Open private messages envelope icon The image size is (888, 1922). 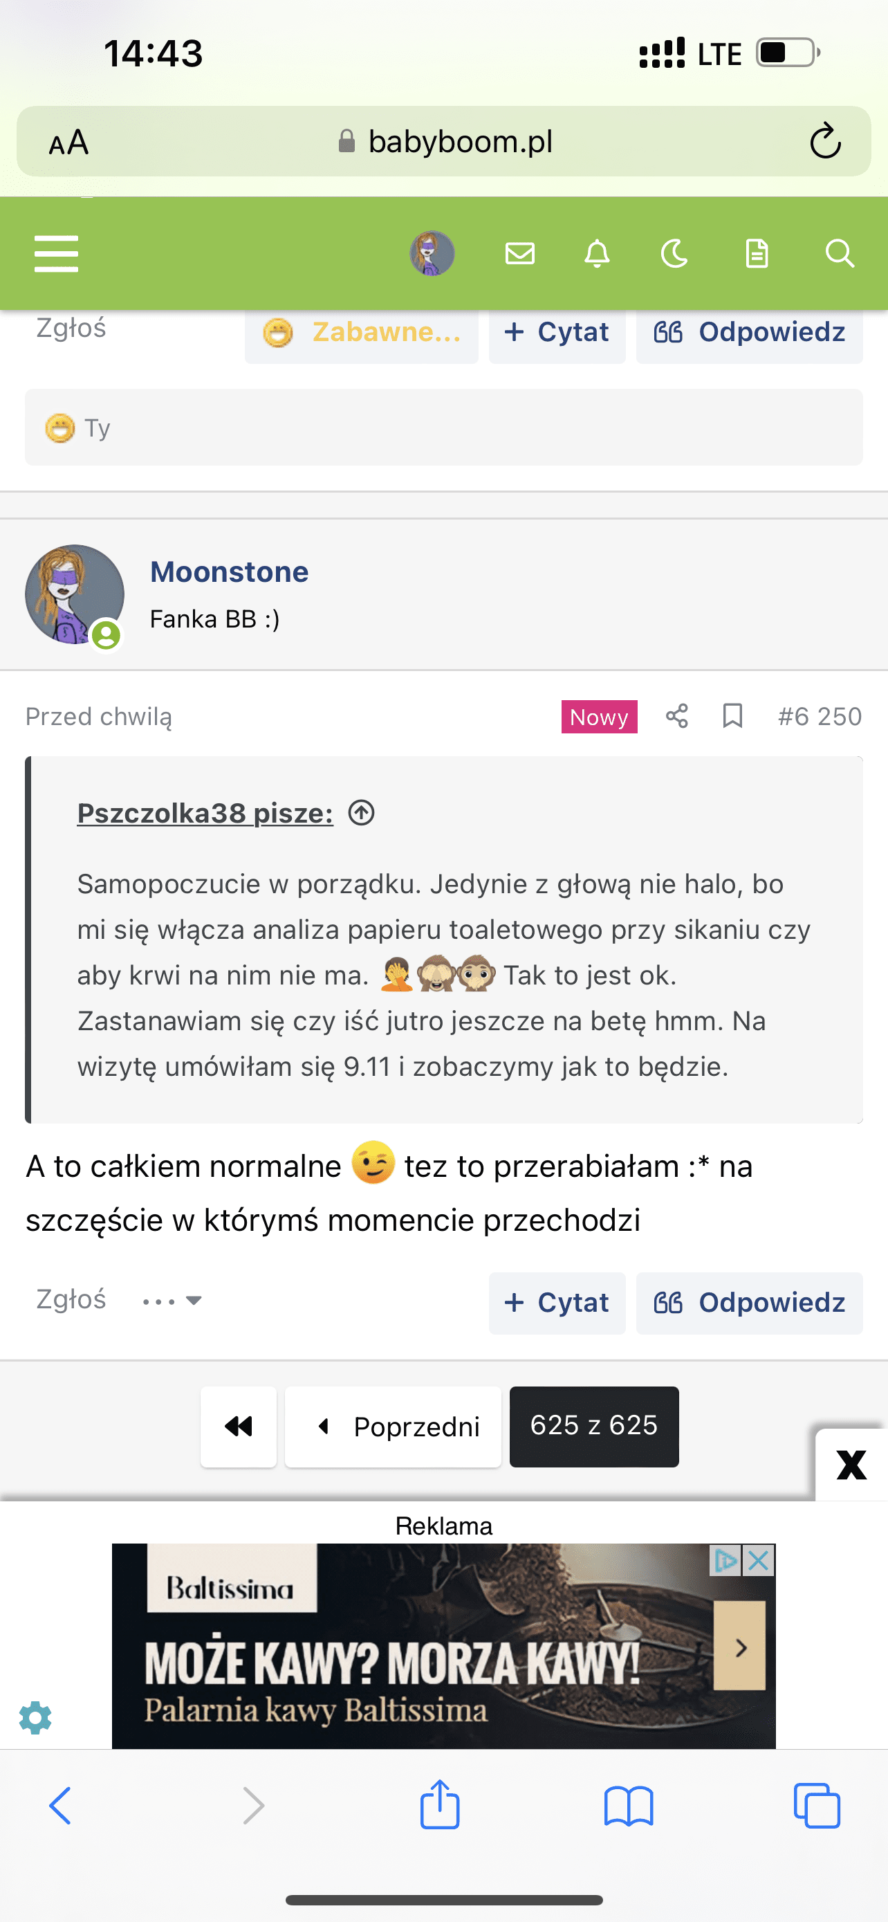click(x=519, y=254)
